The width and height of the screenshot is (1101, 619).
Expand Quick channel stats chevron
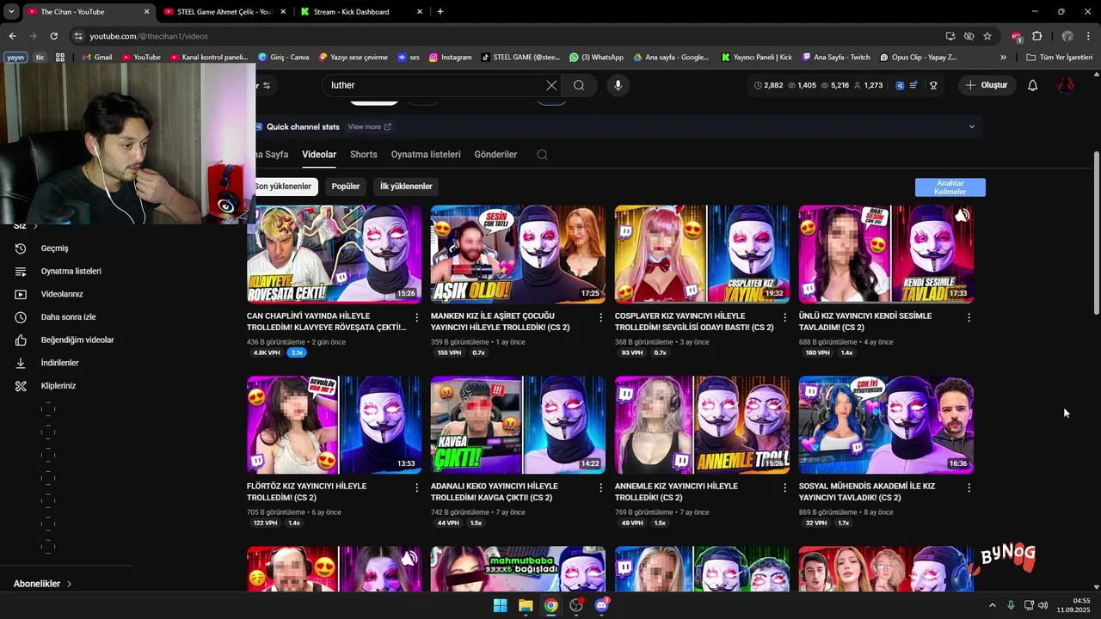[x=972, y=126]
